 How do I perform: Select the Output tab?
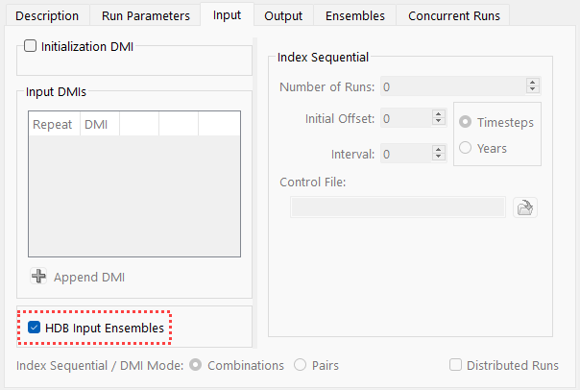(x=283, y=15)
